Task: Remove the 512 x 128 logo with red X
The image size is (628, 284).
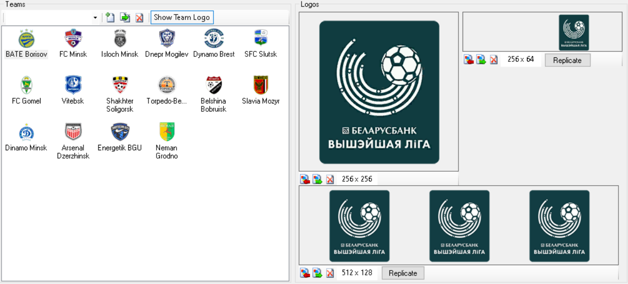Action: [330, 273]
